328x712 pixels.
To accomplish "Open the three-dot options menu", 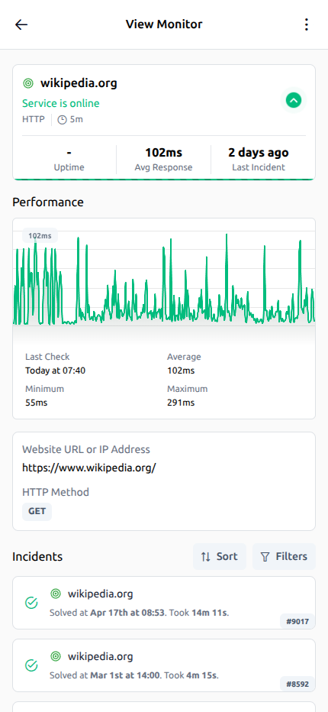I will coord(307,24).
